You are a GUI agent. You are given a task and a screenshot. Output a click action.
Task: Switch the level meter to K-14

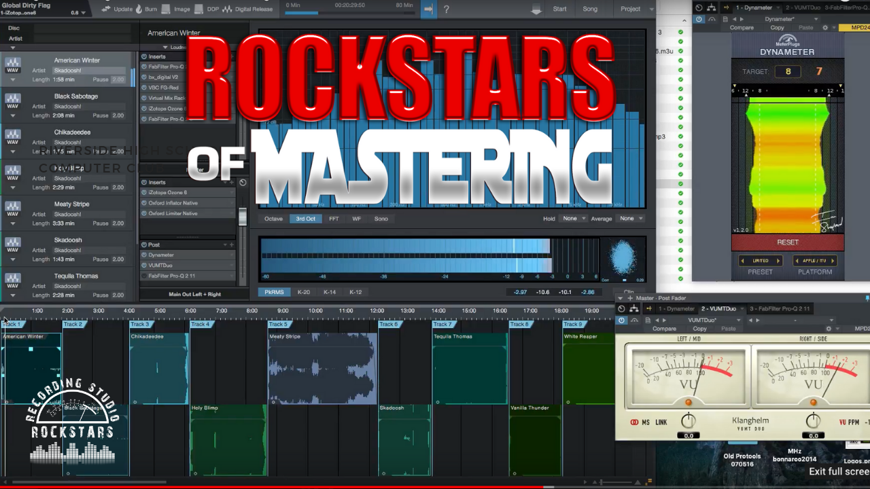(x=329, y=292)
